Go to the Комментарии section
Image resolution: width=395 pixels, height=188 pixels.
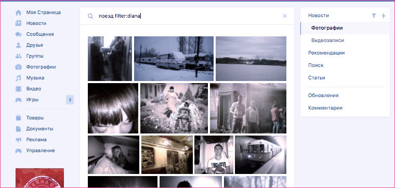(x=325, y=108)
